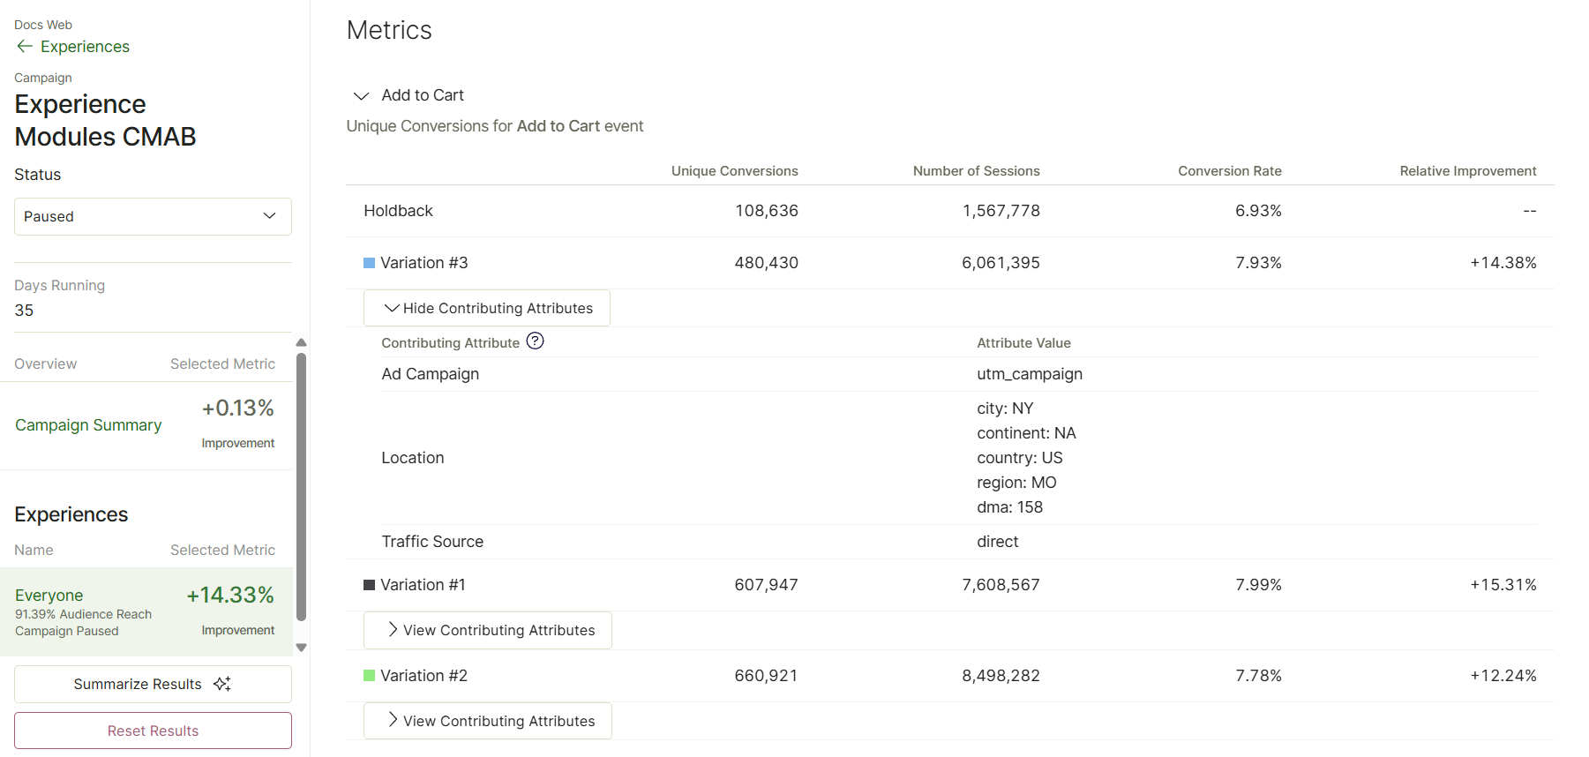The image size is (1589, 757).
Task: Click the scroll up arrow in sidebar
Action: pos(301,342)
